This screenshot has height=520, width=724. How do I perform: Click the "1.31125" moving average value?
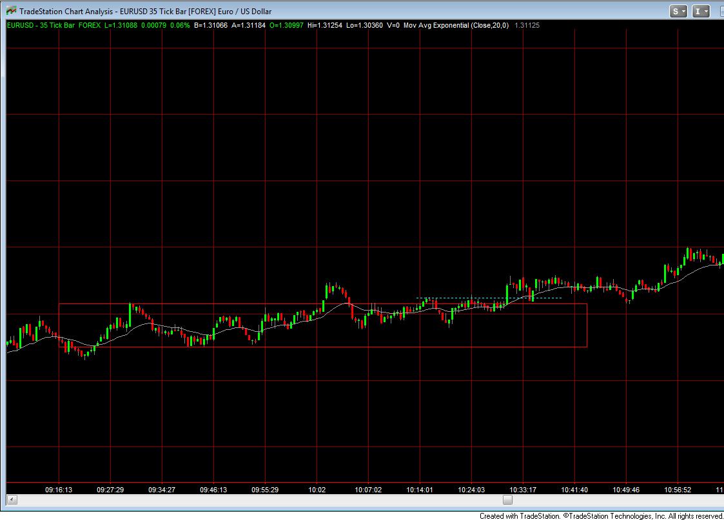tap(527, 25)
